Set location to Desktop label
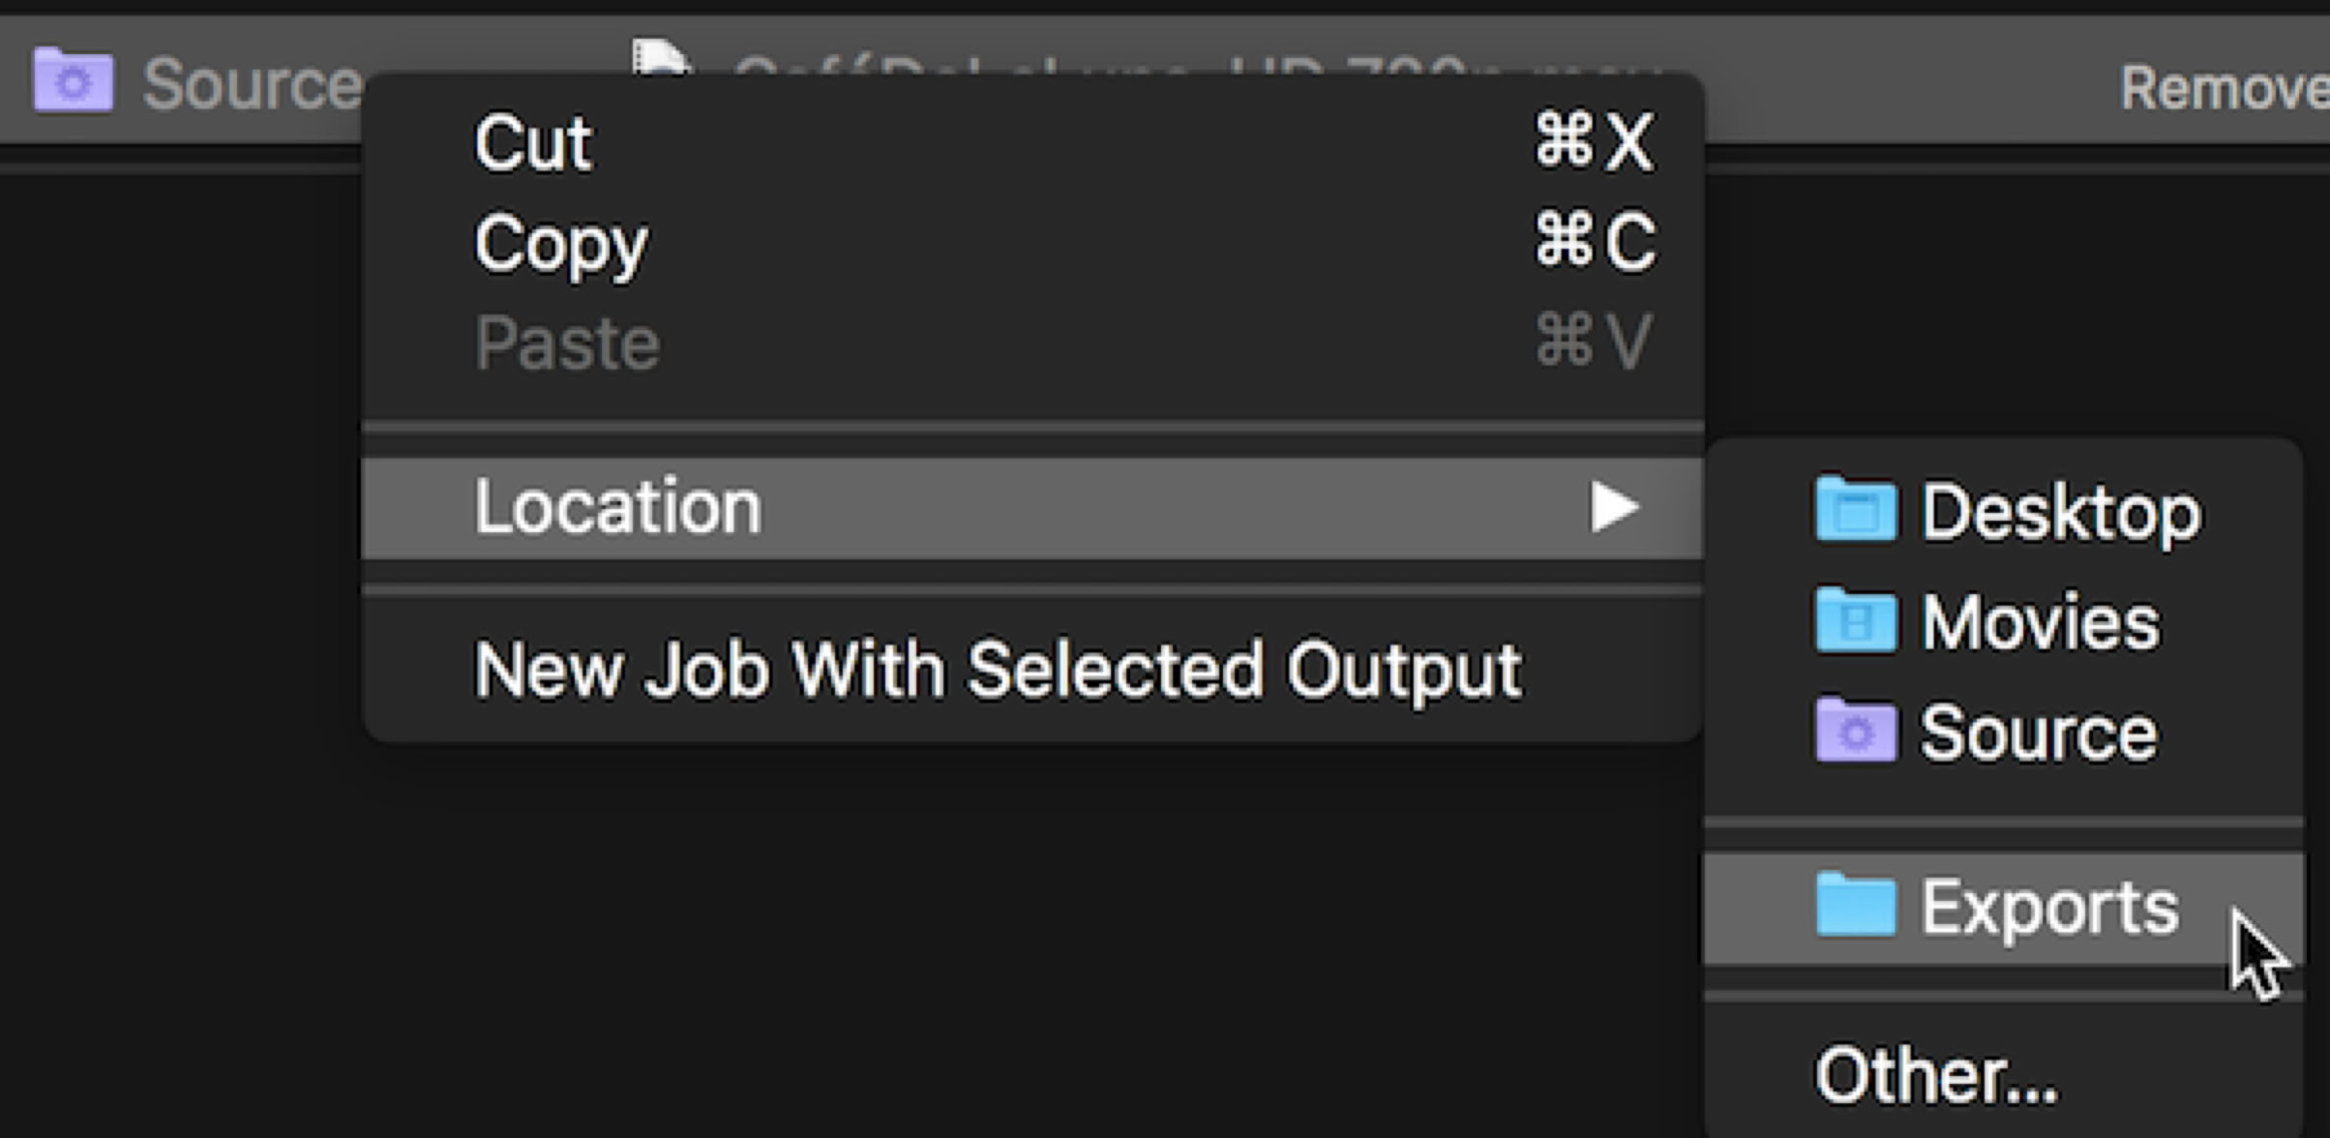2330x1138 pixels. click(x=2060, y=512)
